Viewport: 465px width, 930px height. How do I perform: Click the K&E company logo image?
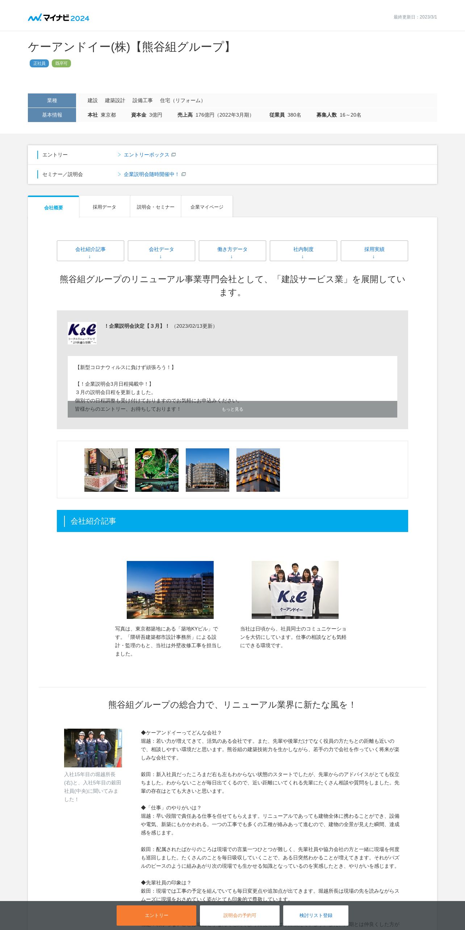click(82, 333)
